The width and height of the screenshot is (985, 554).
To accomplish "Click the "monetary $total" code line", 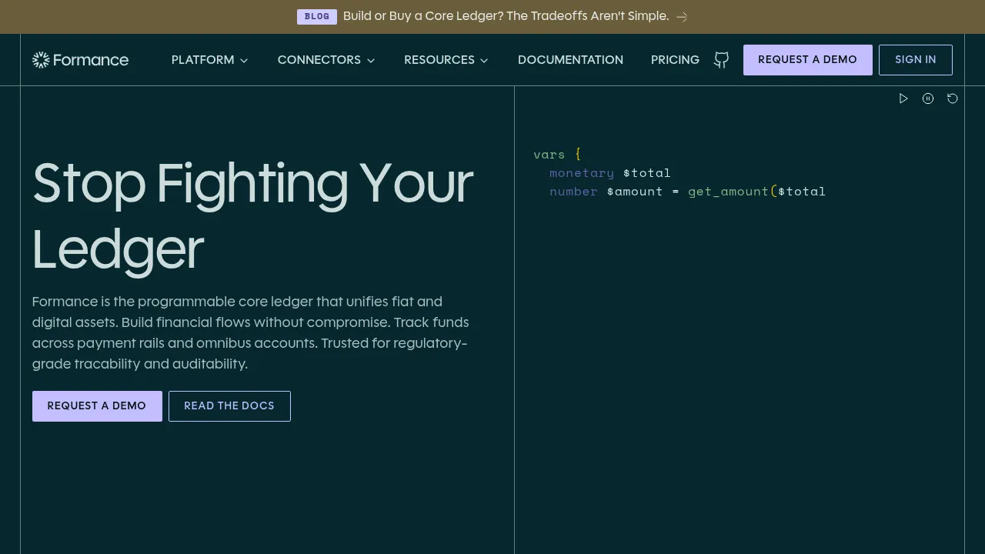I will [x=610, y=173].
